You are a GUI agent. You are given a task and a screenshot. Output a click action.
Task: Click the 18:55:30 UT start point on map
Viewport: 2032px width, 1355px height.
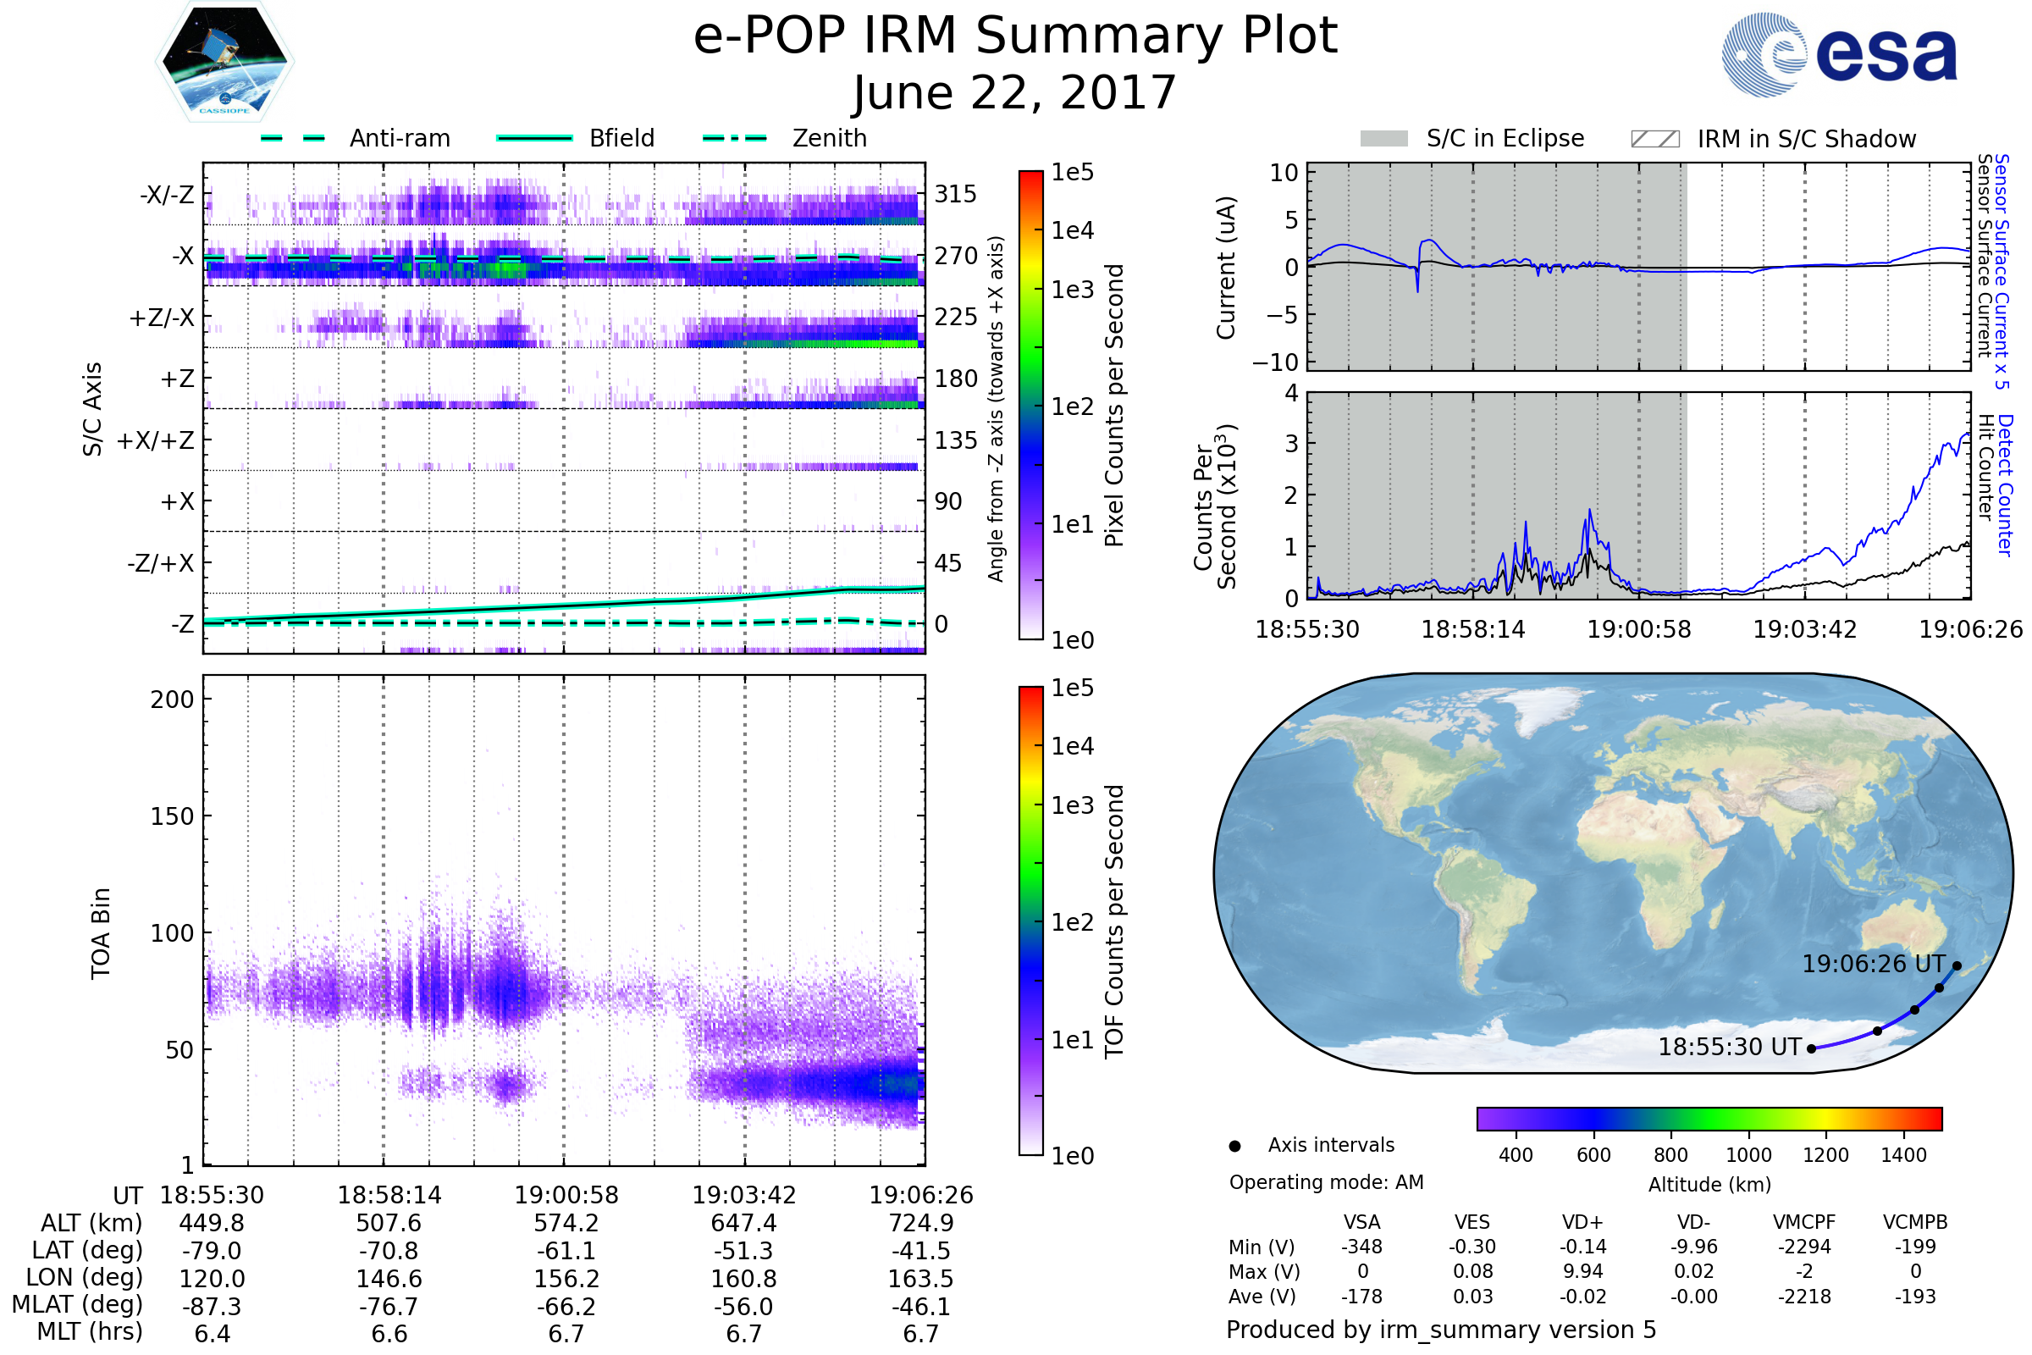tap(1812, 1049)
